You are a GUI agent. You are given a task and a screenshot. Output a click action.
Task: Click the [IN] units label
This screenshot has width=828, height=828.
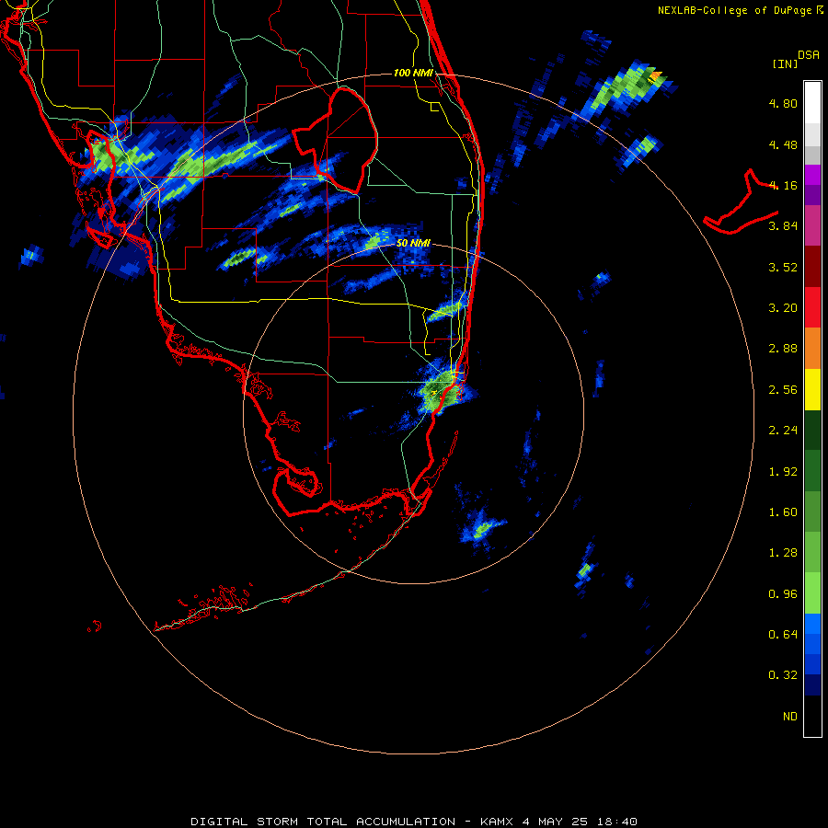point(785,63)
